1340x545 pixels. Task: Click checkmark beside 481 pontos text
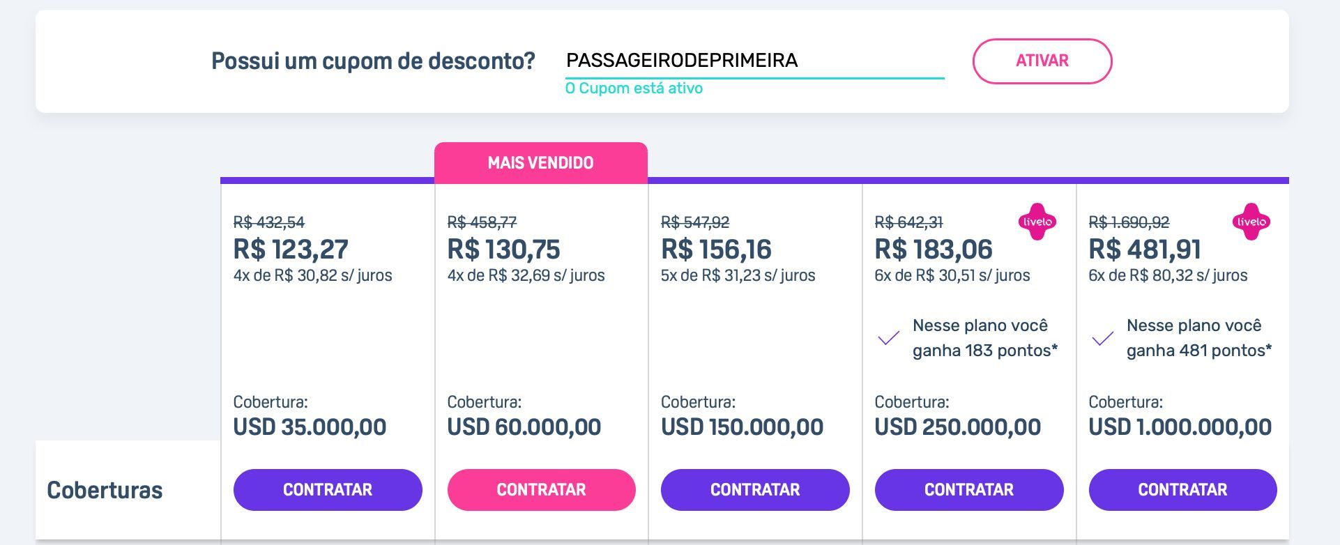click(x=1102, y=338)
